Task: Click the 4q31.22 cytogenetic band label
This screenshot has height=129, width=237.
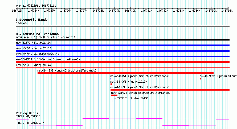Action: pyautogui.click(x=22, y=23)
